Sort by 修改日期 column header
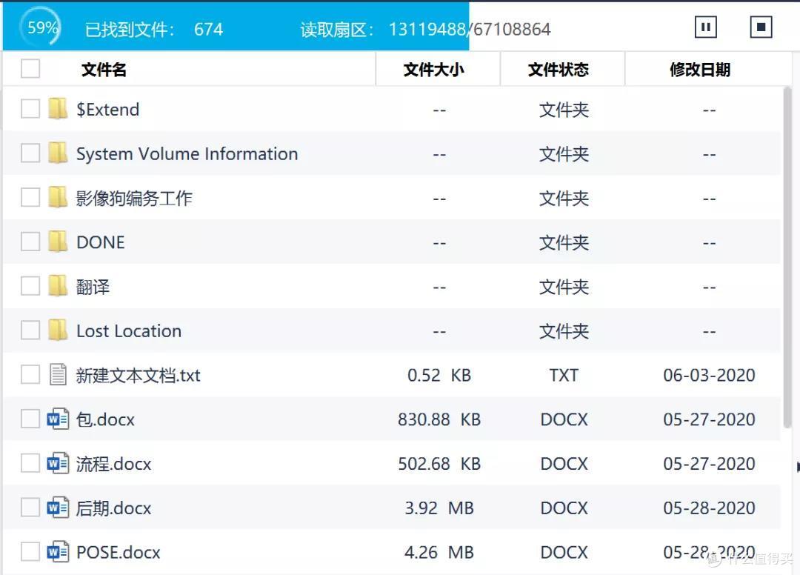Screen dimensions: 800x575 699,70
